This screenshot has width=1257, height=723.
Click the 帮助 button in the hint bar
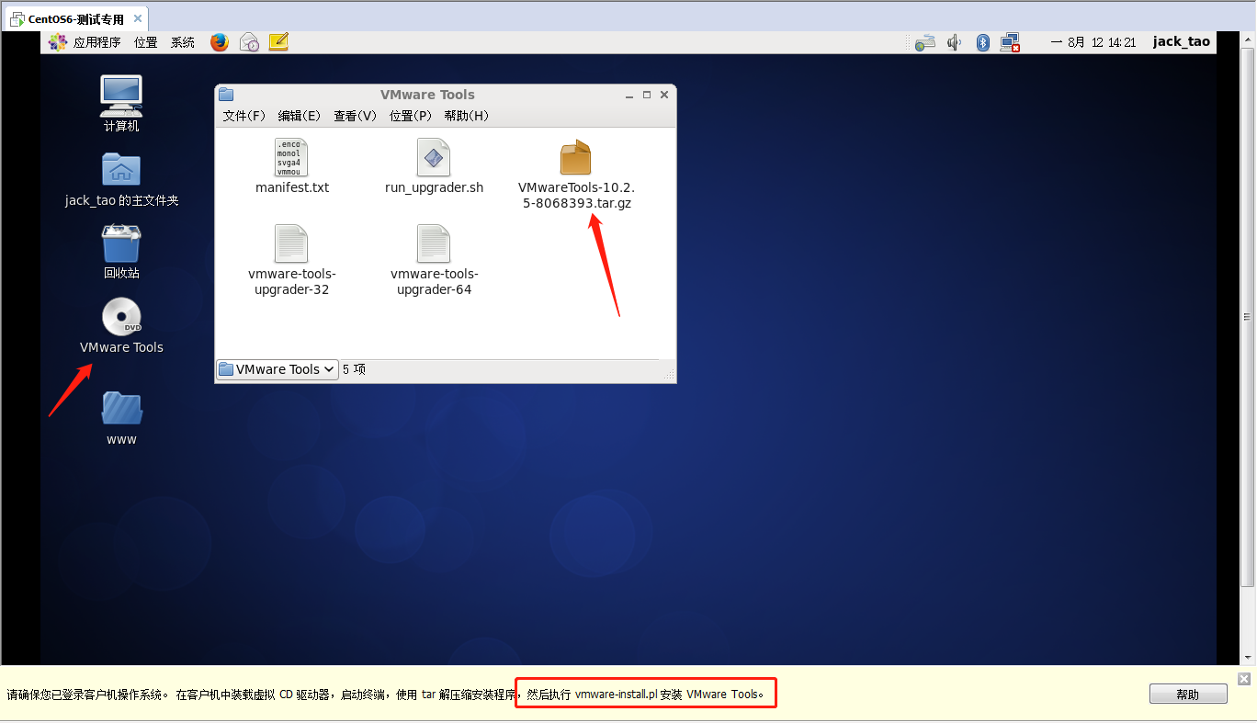click(1188, 695)
